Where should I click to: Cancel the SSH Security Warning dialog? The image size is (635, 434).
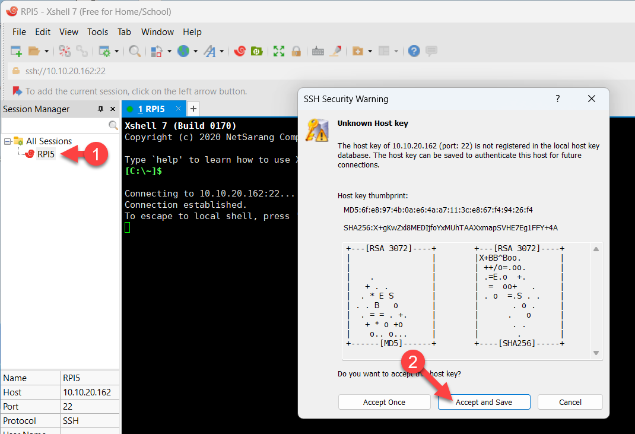[570, 402]
